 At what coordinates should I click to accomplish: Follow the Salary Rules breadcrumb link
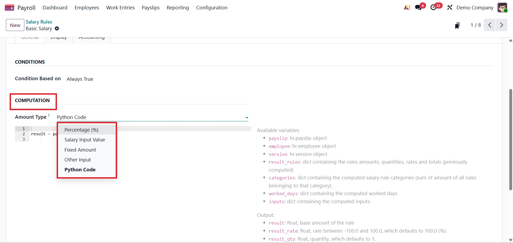39,22
